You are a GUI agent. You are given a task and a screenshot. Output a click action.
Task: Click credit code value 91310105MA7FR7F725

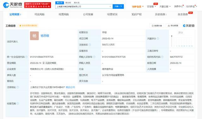[x=42, y=57]
